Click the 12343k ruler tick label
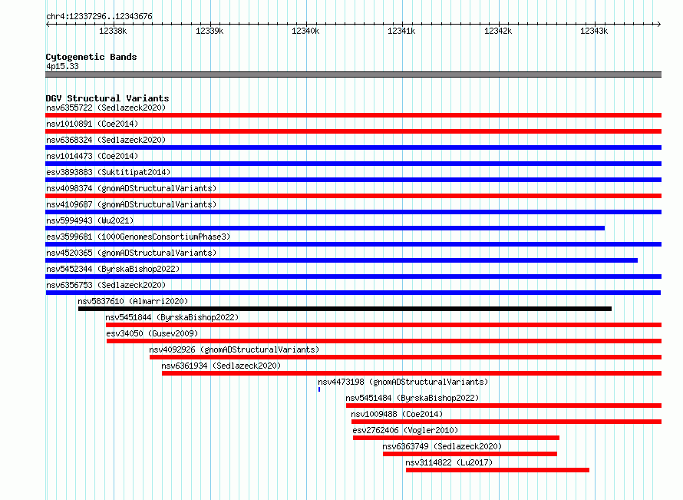Image resolution: width=683 pixels, height=500 pixels. (594, 31)
